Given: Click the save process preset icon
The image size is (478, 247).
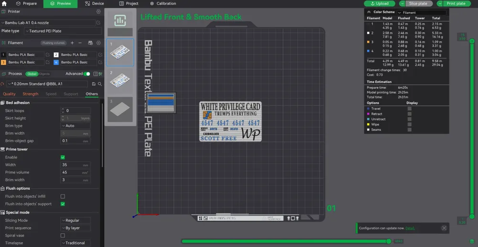Looking at the screenshot, I should point(93,84).
